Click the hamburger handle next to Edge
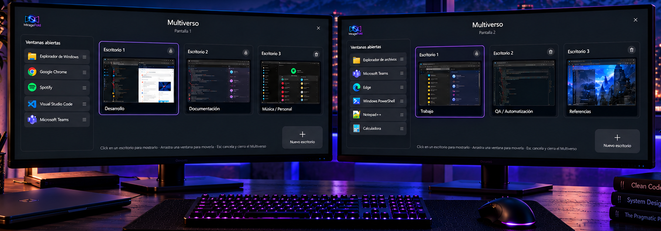661x231 pixels. tap(402, 87)
